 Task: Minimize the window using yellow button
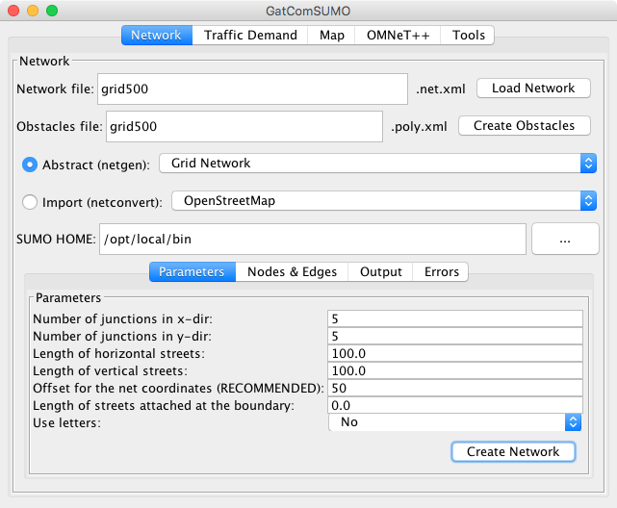click(33, 12)
